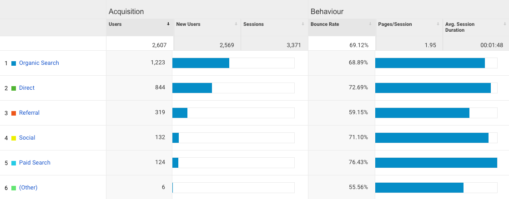
Task: Open the (Other) channel link
Action: point(28,187)
